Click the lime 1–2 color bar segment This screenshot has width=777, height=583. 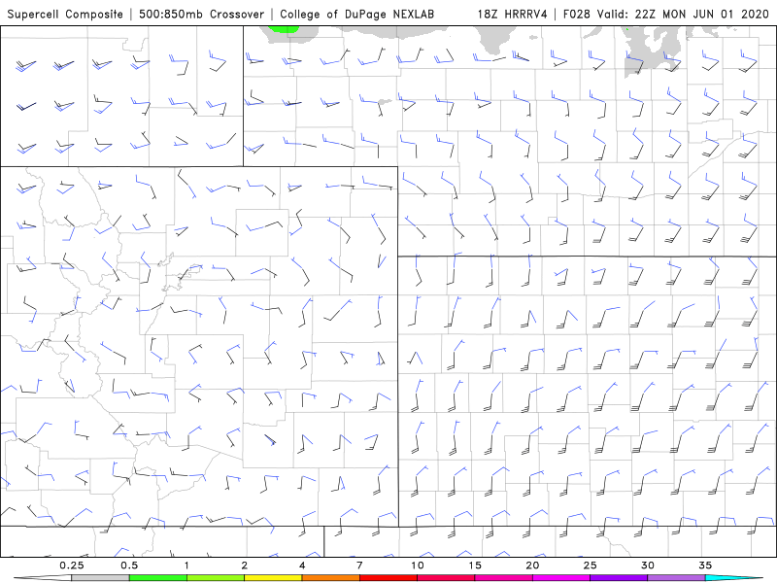click(x=216, y=578)
